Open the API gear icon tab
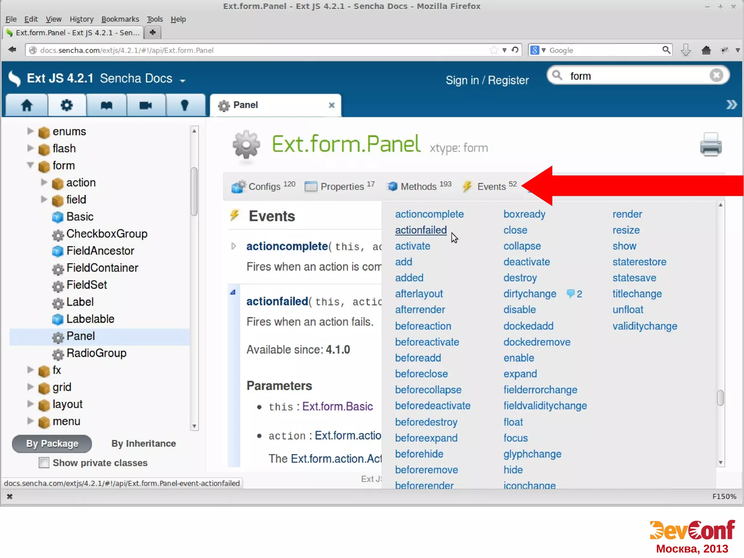 pyautogui.click(x=66, y=105)
